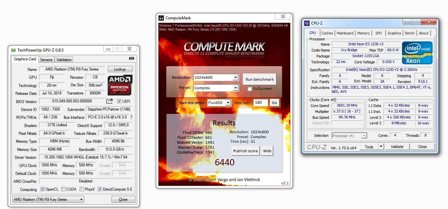Image resolution: width=448 pixels, height=209 pixels.
Task: Click the Shaders 3776 Unified field
Action: coord(57,125)
